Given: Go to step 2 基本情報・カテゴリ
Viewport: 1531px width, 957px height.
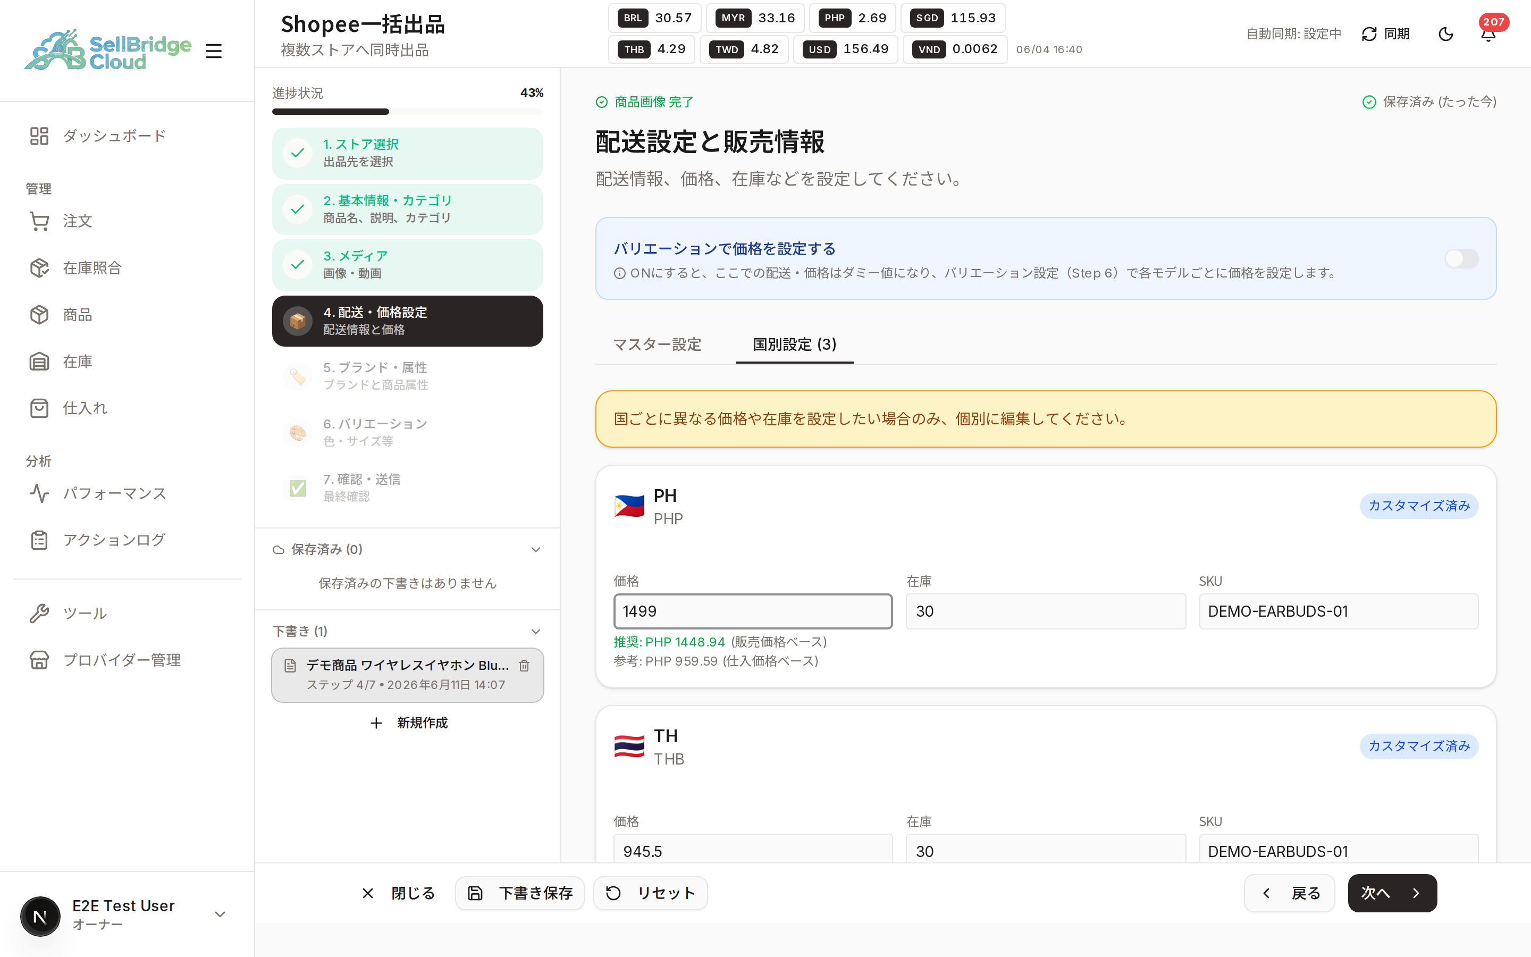Looking at the screenshot, I should click(x=407, y=209).
